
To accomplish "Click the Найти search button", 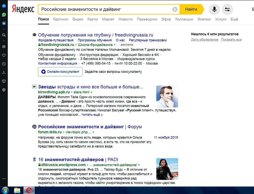I will [191, 9].
